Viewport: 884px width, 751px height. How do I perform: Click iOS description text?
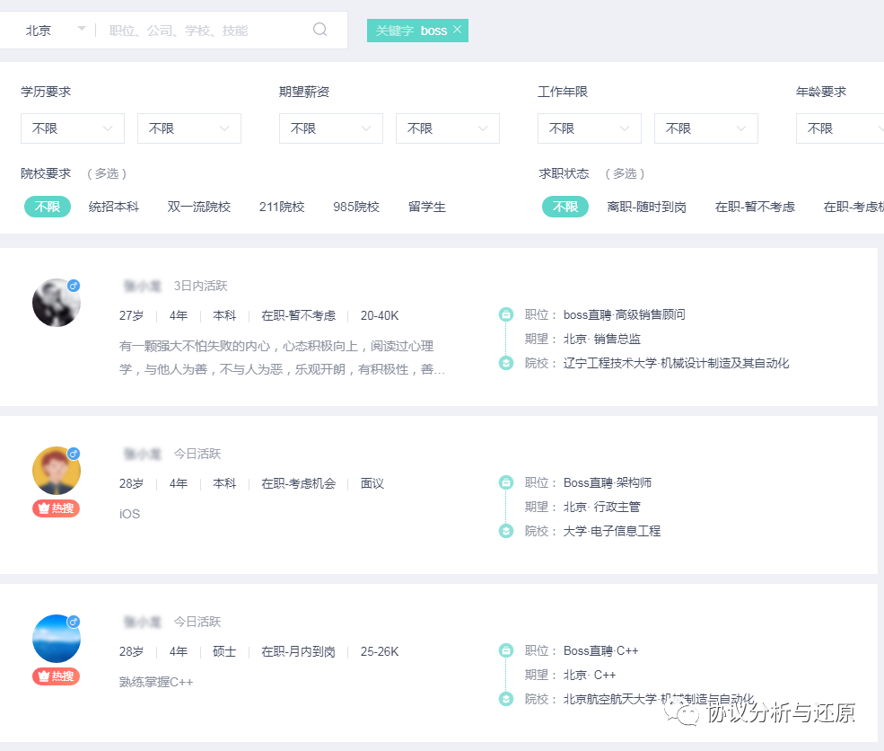[129, 514]
